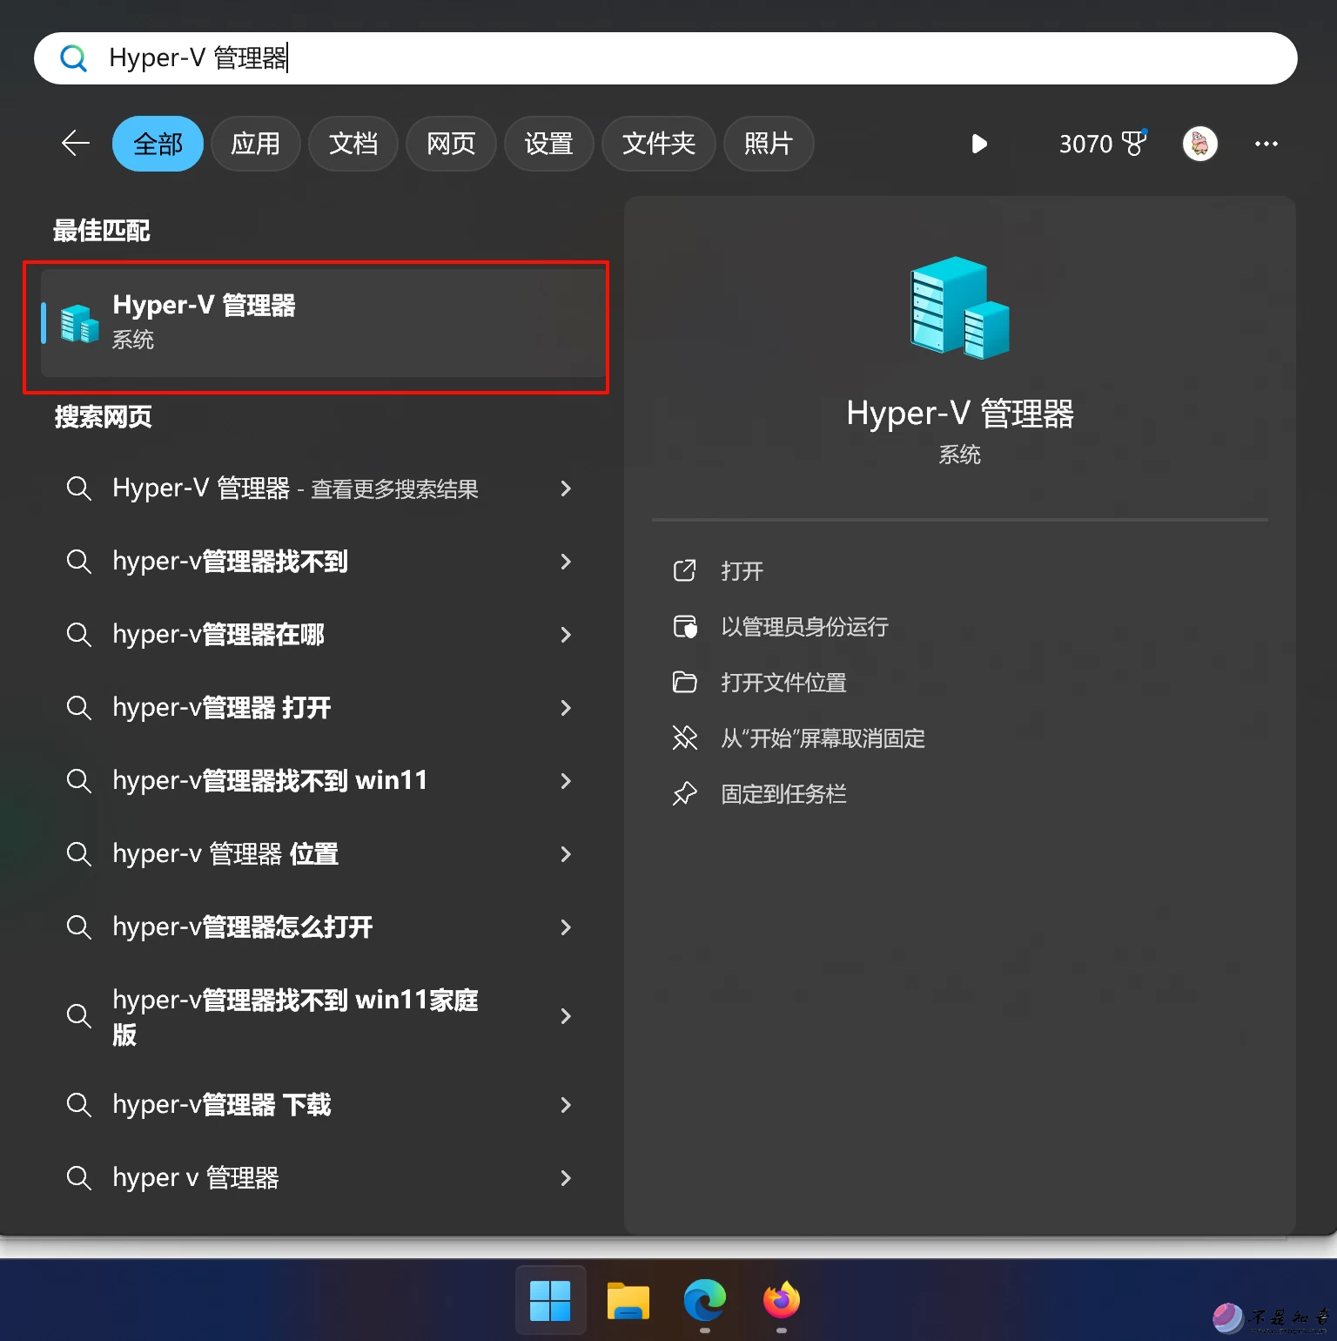1337x1341 pixels.
Task: Click the play arrow to show more filters
Action: point(979,144)
